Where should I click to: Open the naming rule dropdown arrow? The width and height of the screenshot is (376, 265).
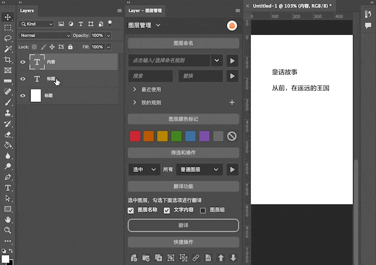pyautogui.click(x=217, y=61)
